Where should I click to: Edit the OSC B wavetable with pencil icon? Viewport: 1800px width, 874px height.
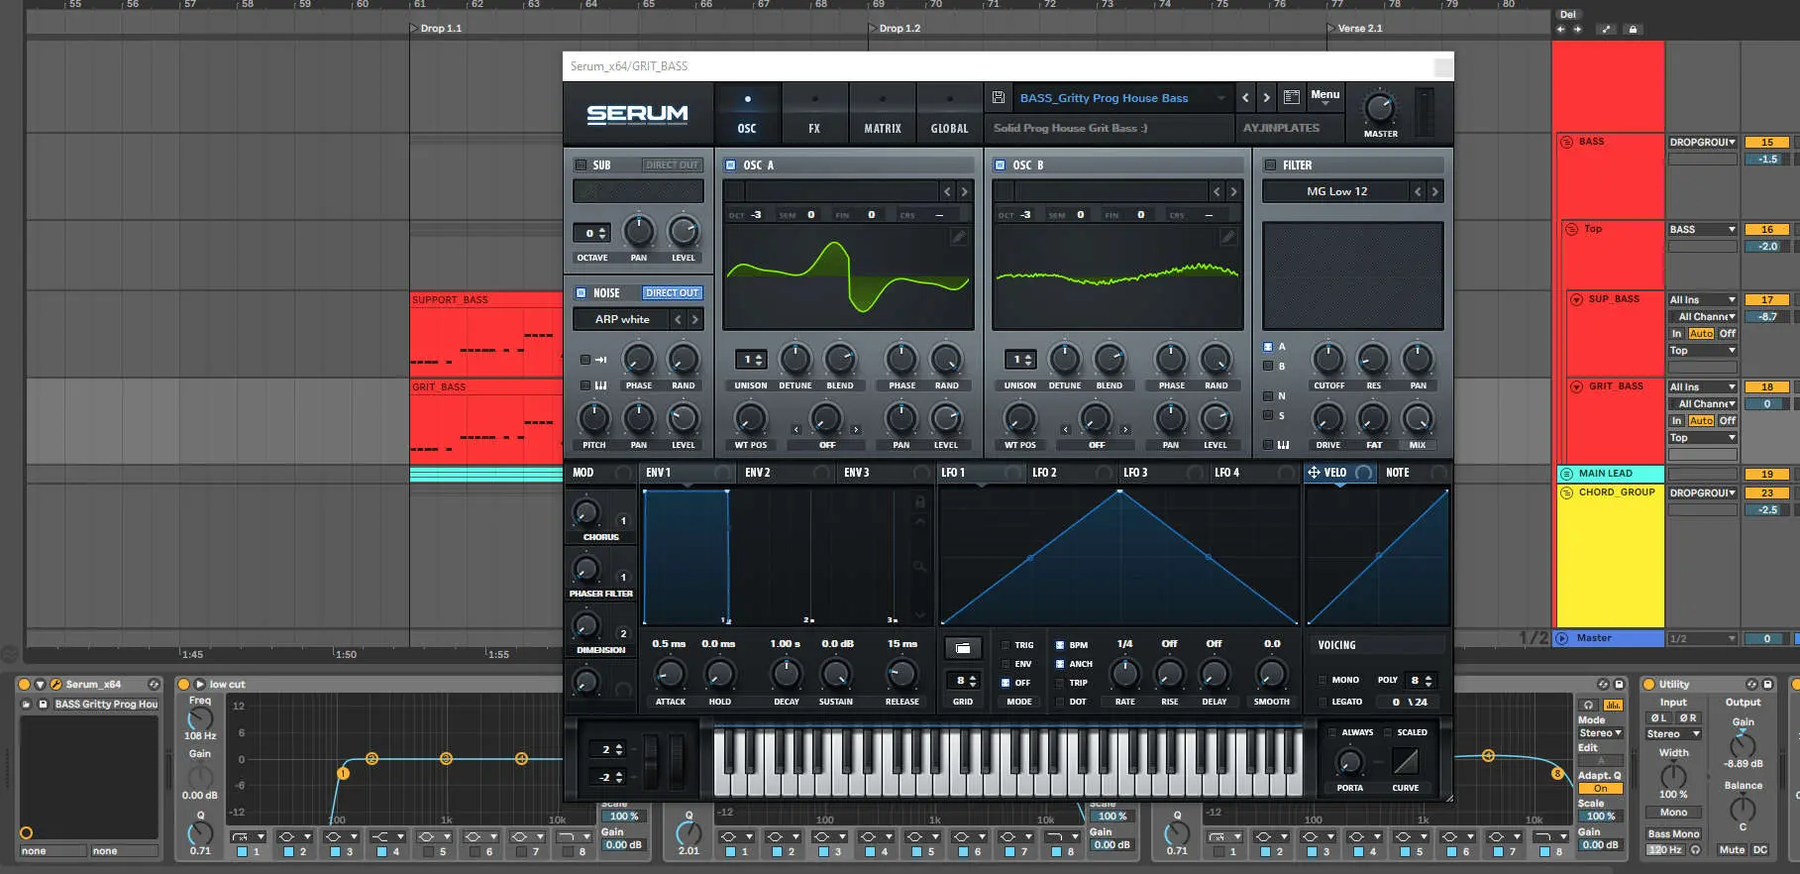click(1227, 236)
